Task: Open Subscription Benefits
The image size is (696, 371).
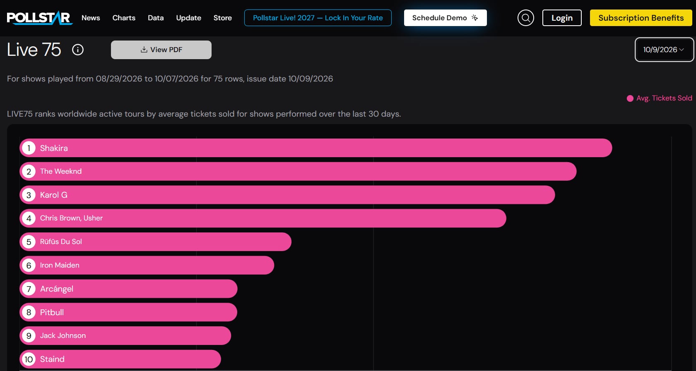Action: tap(641, 18)
